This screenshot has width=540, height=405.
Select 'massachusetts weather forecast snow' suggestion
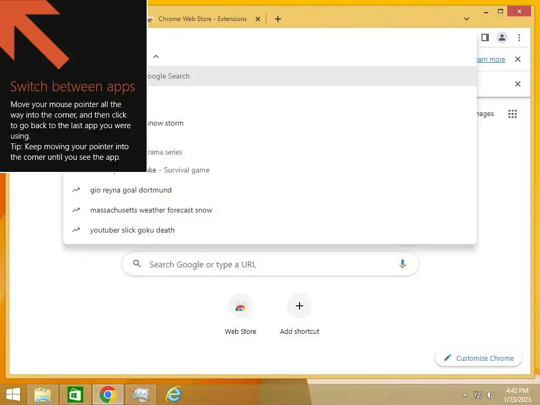(x=270, y=210)
